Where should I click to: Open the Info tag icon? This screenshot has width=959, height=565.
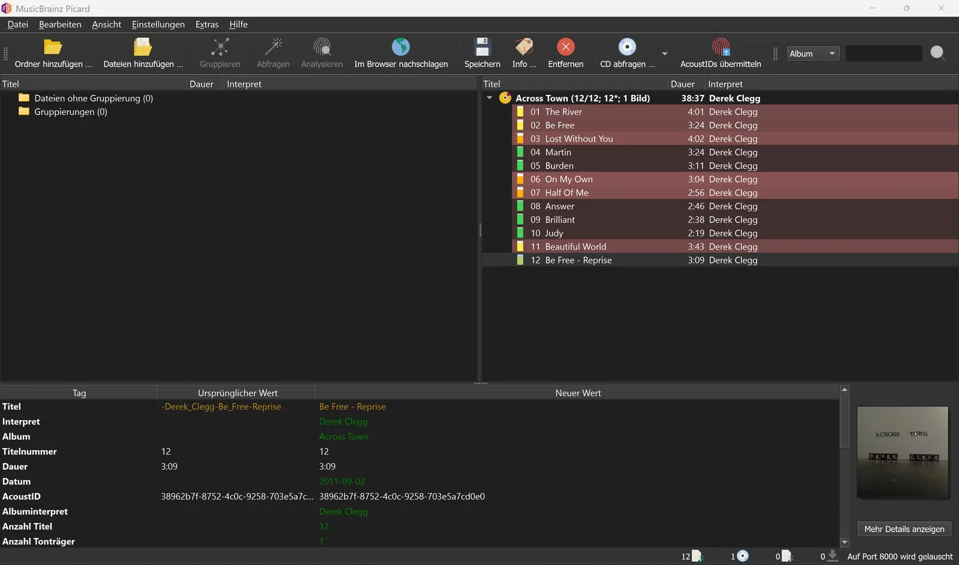tap(524, 47)
